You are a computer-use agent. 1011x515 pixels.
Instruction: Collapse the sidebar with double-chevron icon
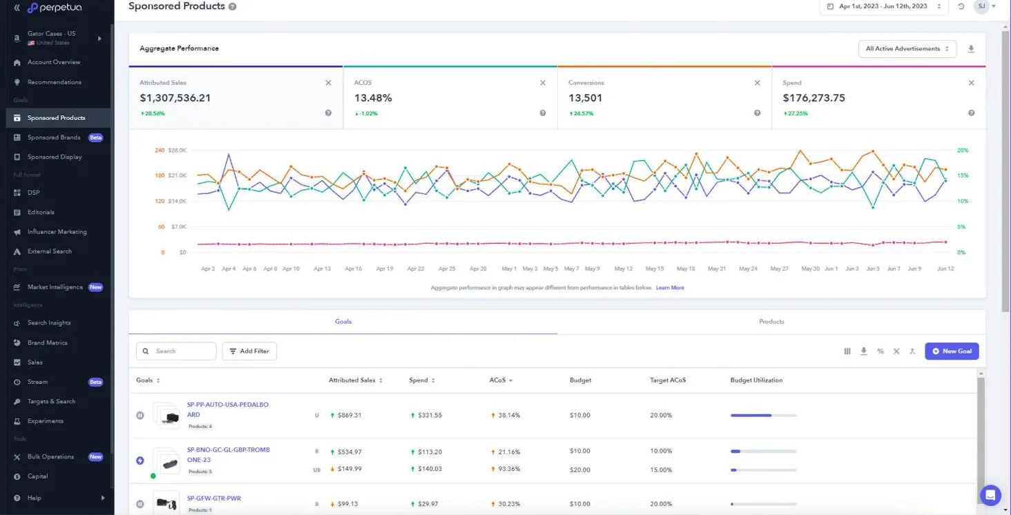pyautogui.click(x=17, y=8)
